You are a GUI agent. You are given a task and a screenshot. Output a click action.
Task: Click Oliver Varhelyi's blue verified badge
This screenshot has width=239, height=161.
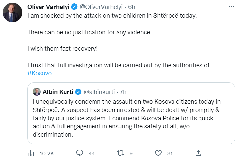(x=74, y=7)
